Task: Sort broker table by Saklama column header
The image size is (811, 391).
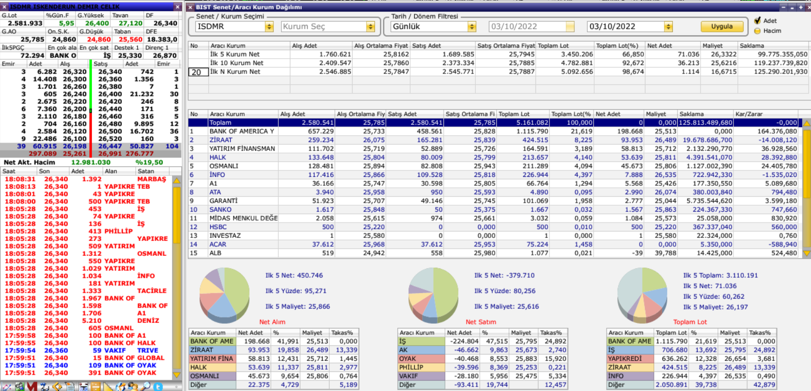Action: pyautogui.click(x=705, y=114)
